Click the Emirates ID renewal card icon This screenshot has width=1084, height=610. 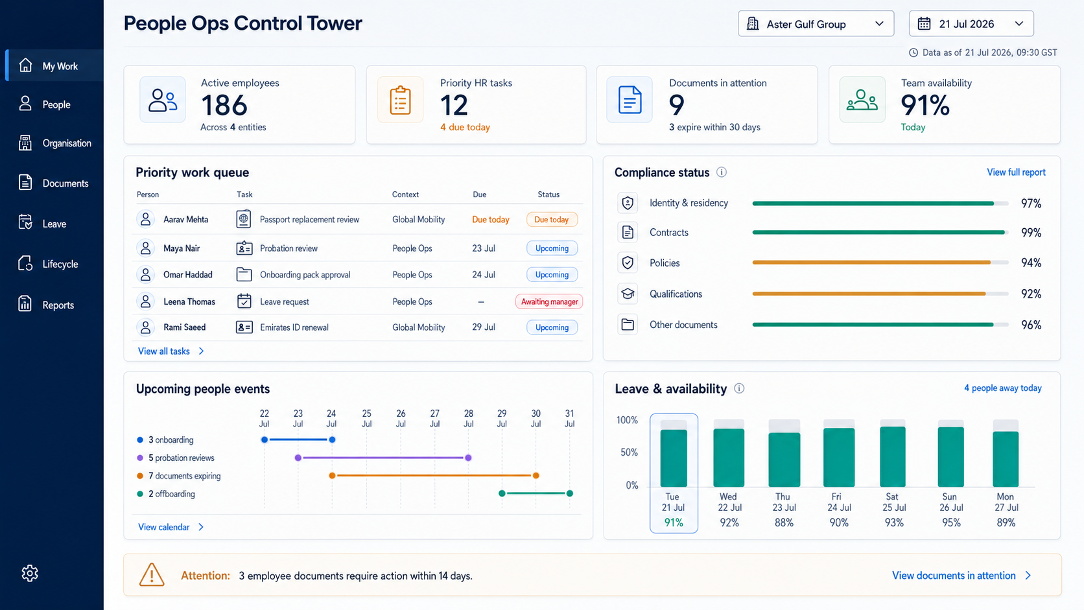coord(244,327)
